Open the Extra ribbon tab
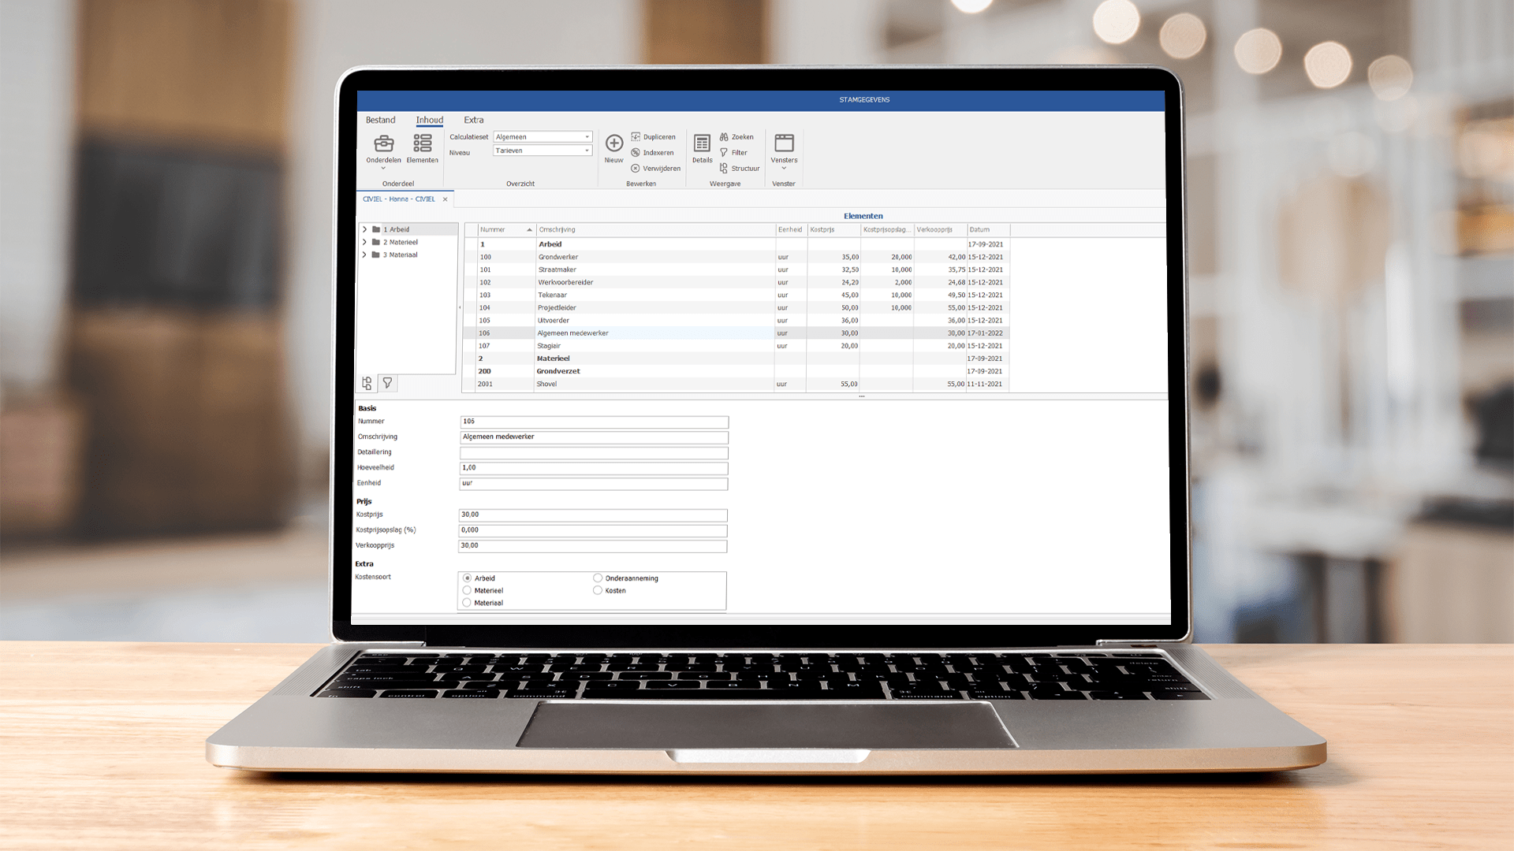 pyautogui.click(x=474, y=120)
